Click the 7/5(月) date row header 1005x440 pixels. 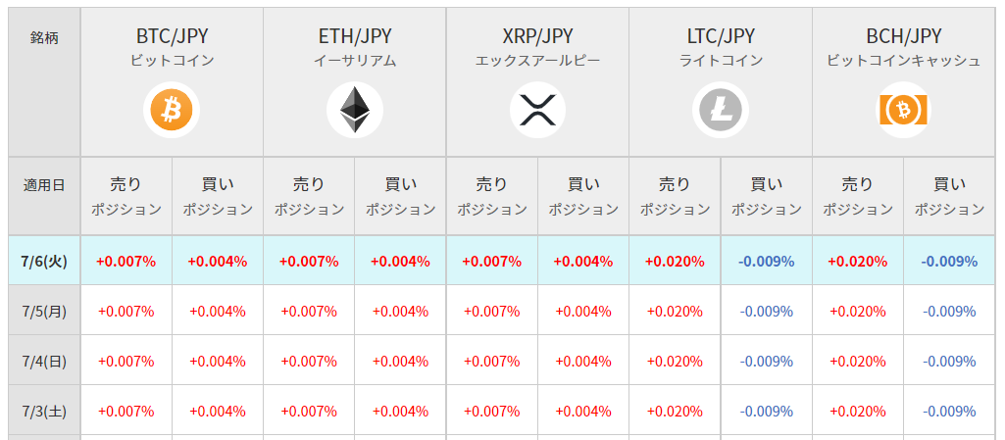(x=44, y=311)
